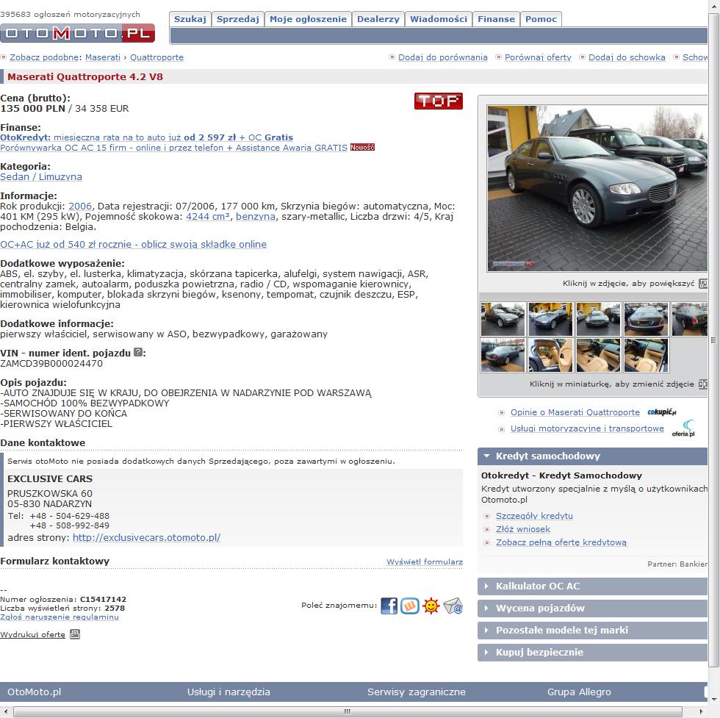Collapse the Kredyt samochodowy section
The image size is (720, 718).
coord(592,456)
